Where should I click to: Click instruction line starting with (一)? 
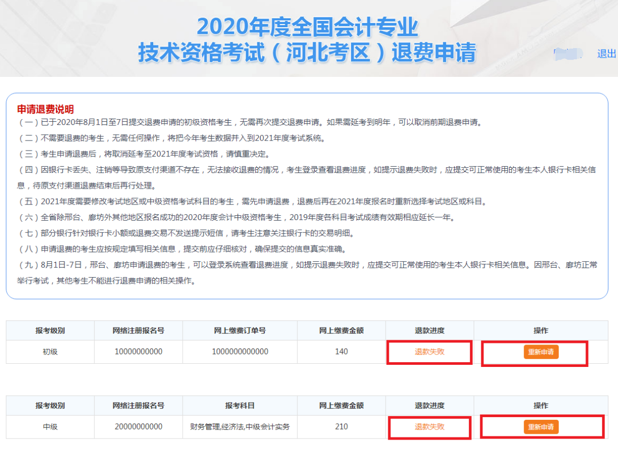tap(251, 122)
